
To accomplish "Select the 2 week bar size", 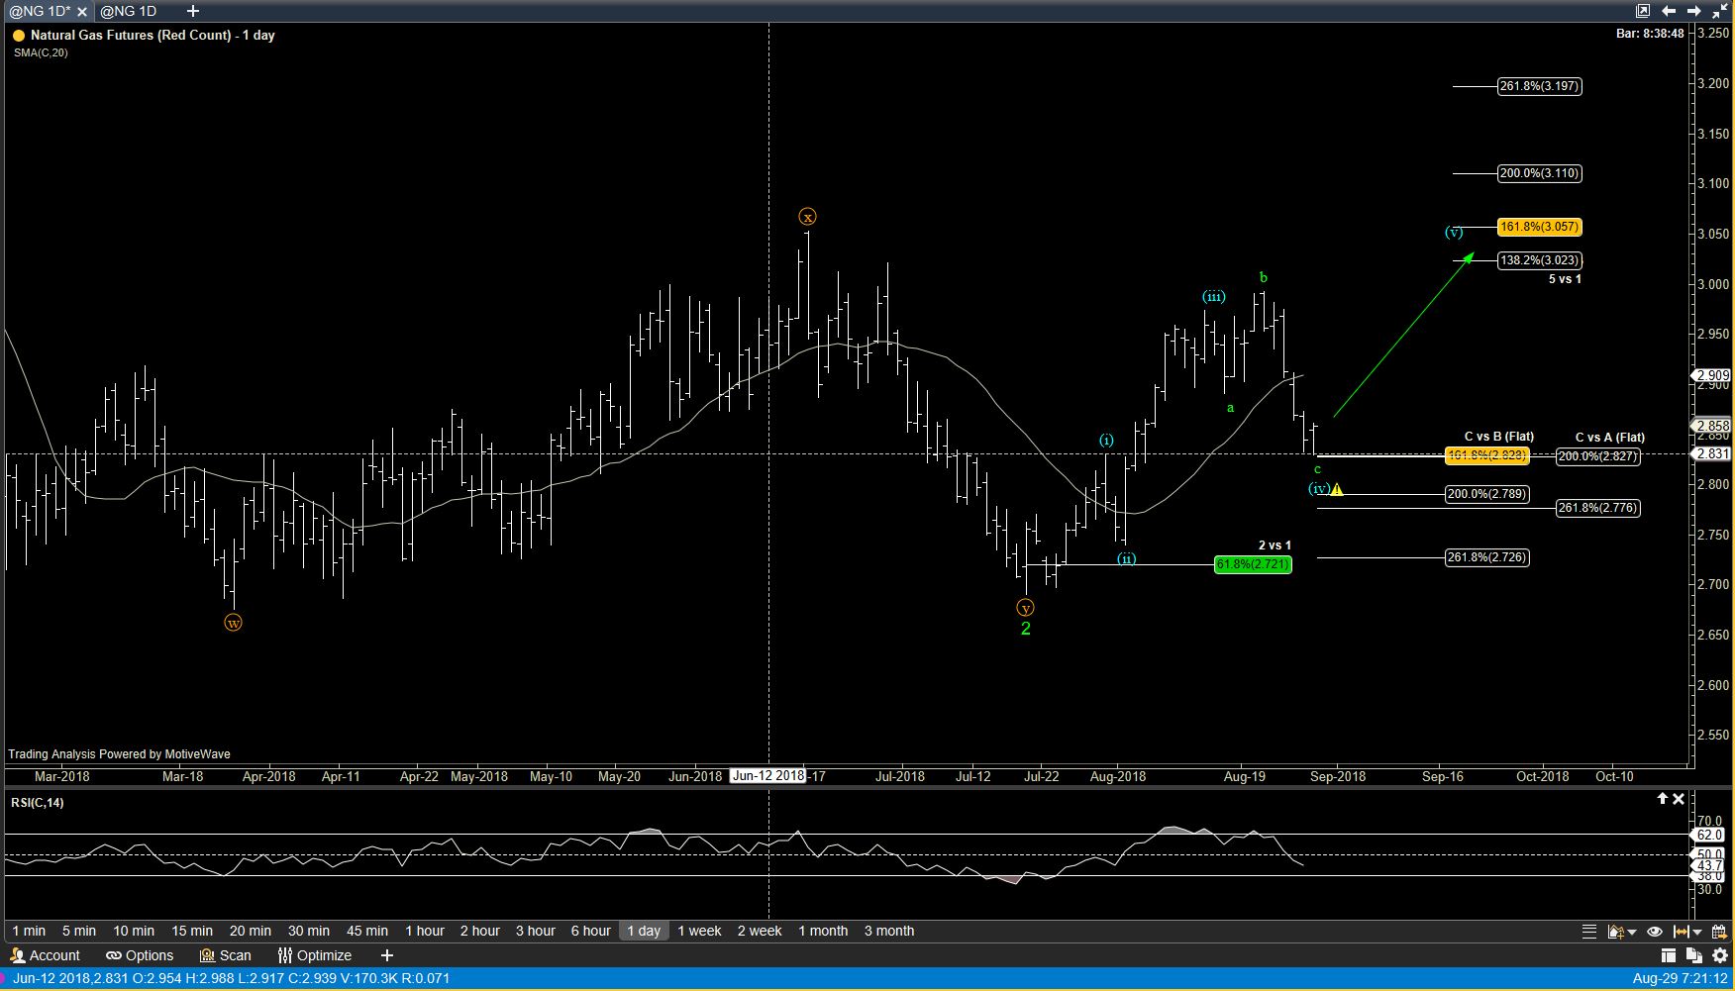I will coord(760,931).
